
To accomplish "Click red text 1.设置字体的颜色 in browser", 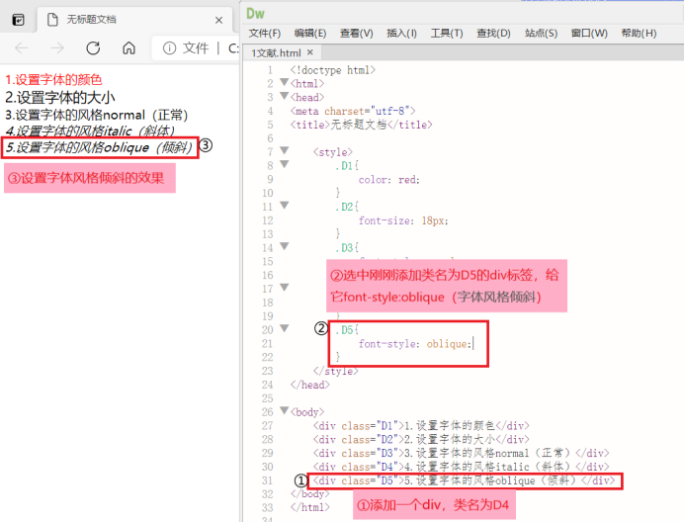I will (x=53, y=80).
